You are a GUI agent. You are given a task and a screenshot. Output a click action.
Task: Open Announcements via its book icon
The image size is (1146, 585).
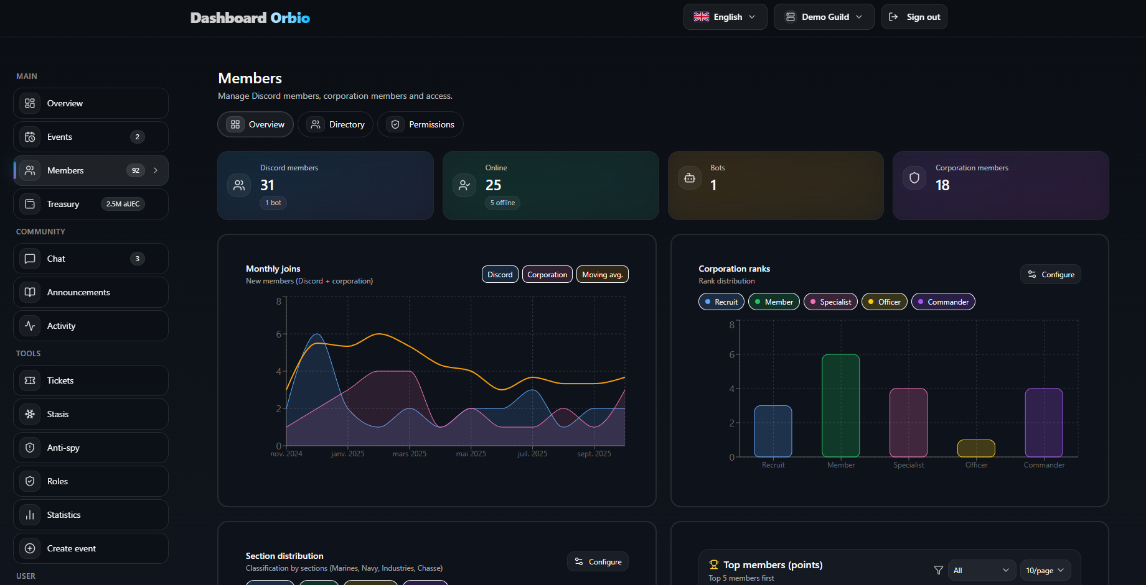30,292
